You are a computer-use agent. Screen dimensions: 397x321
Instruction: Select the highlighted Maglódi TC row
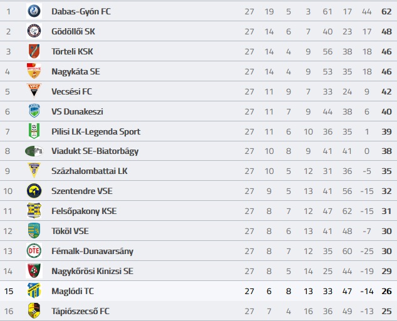point(198,291)
